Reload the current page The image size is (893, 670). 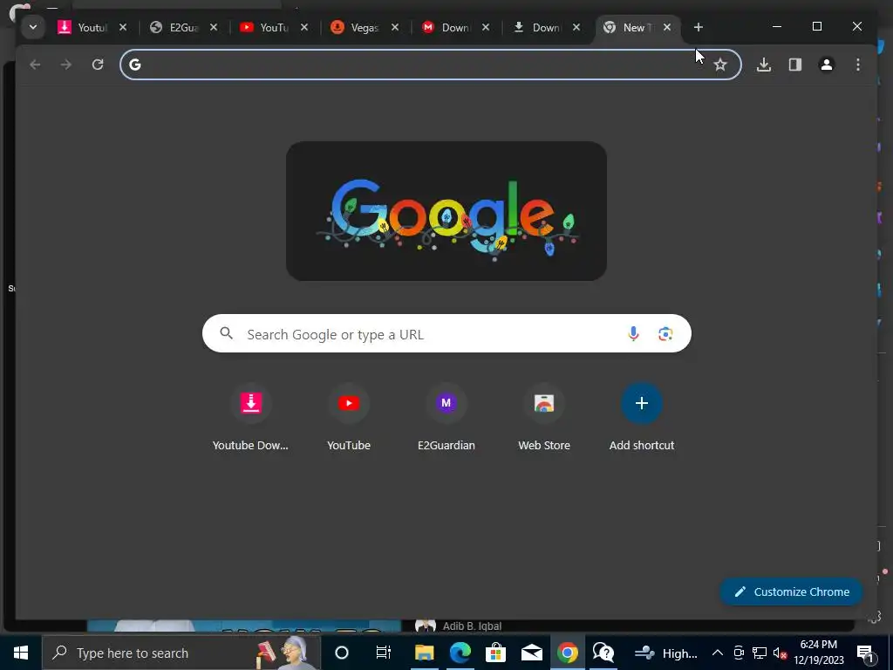point(98,65)
